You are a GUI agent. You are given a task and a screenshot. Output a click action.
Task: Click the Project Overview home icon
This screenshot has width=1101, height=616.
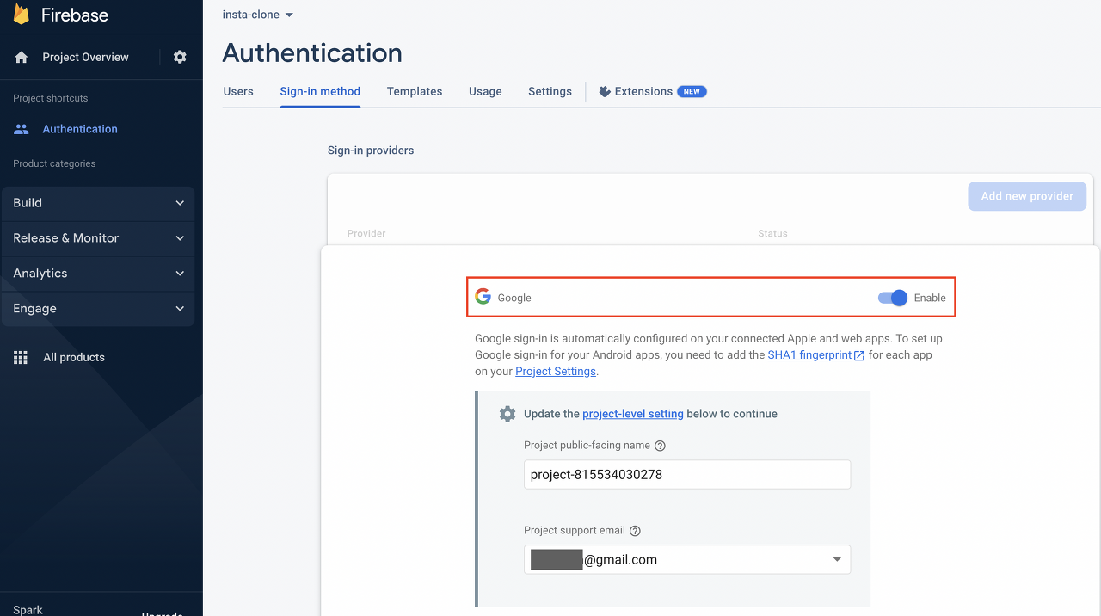[x=22, y=57]
